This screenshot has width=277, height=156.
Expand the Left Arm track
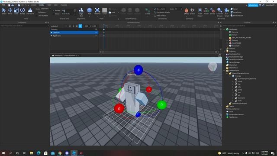(x=52, y=32)
